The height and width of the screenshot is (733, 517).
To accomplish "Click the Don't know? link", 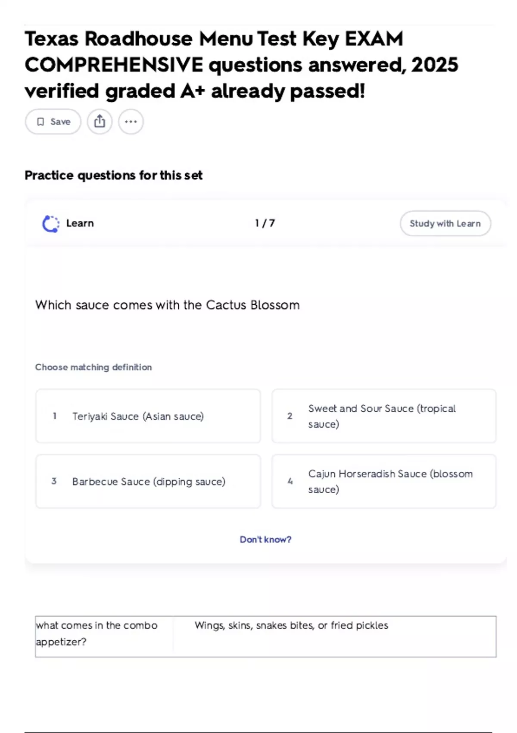I will [x=265, y=539].
